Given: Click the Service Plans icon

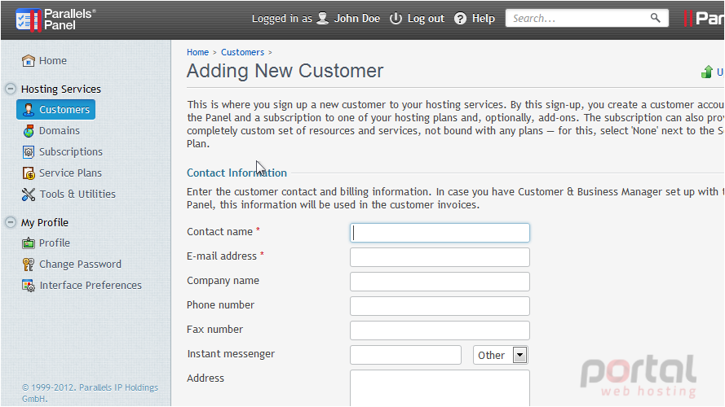Looking at the screenshot, I should click(x=29, y=173).
